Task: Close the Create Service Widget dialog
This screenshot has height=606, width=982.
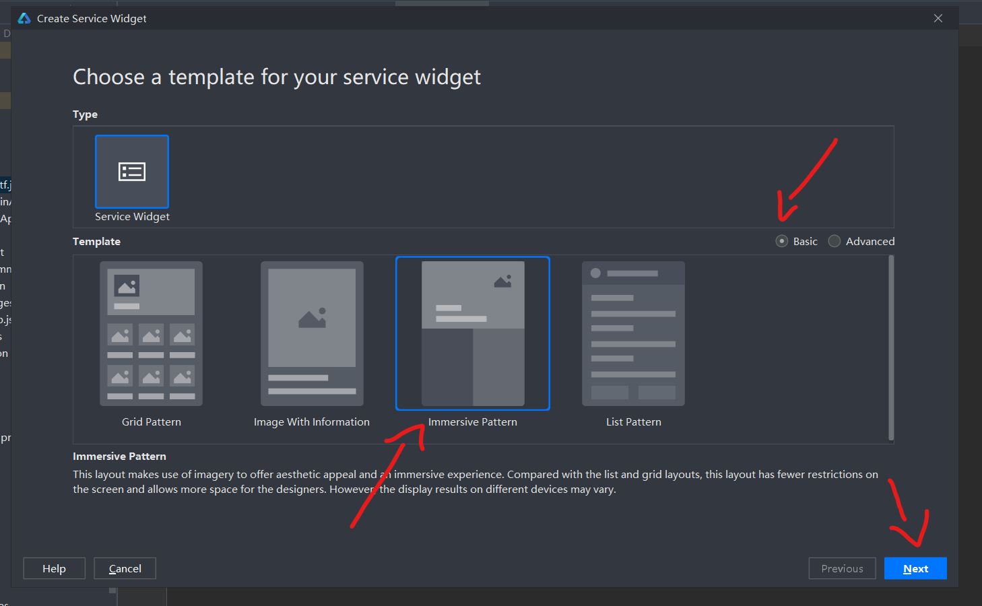Action: (938, 18)
